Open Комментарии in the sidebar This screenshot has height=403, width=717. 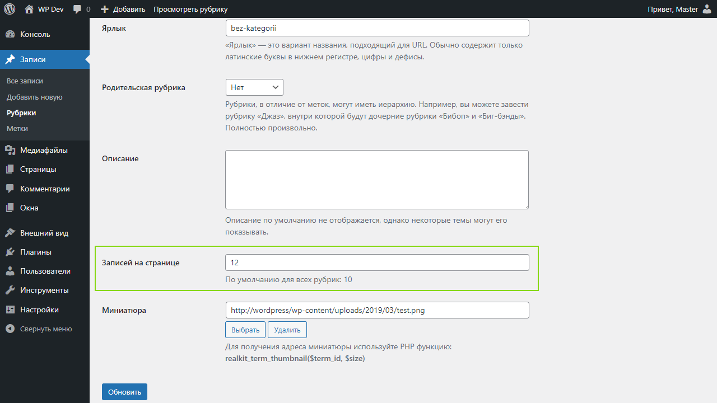(45, 189)
